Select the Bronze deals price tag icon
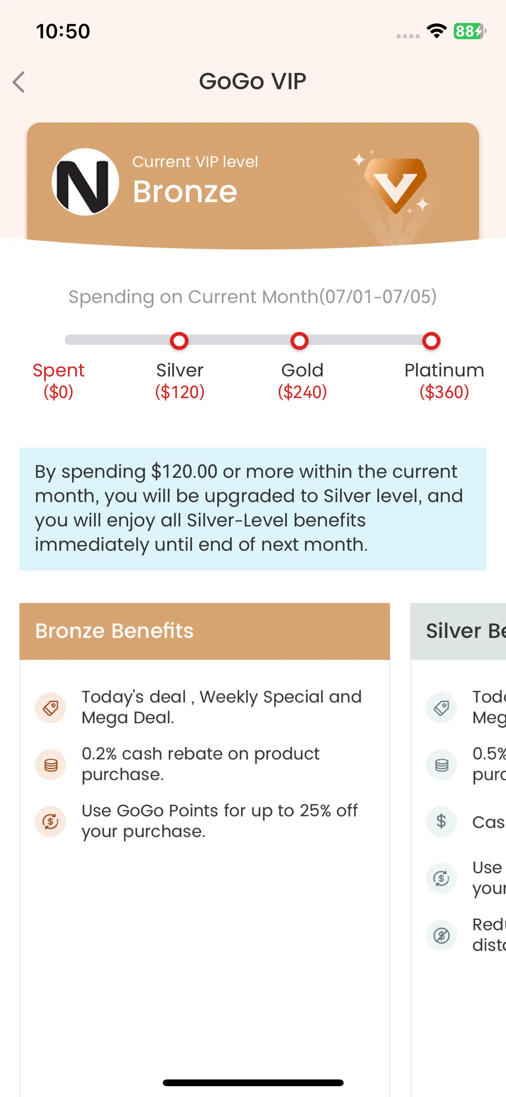The height and width of the screenshot is (1097, 506). [x=50, y=707]
